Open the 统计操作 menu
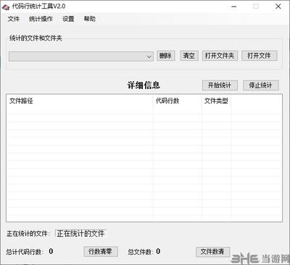Viewport: 290px width, 265px height. pyautogui.click(x=41, y=19)
